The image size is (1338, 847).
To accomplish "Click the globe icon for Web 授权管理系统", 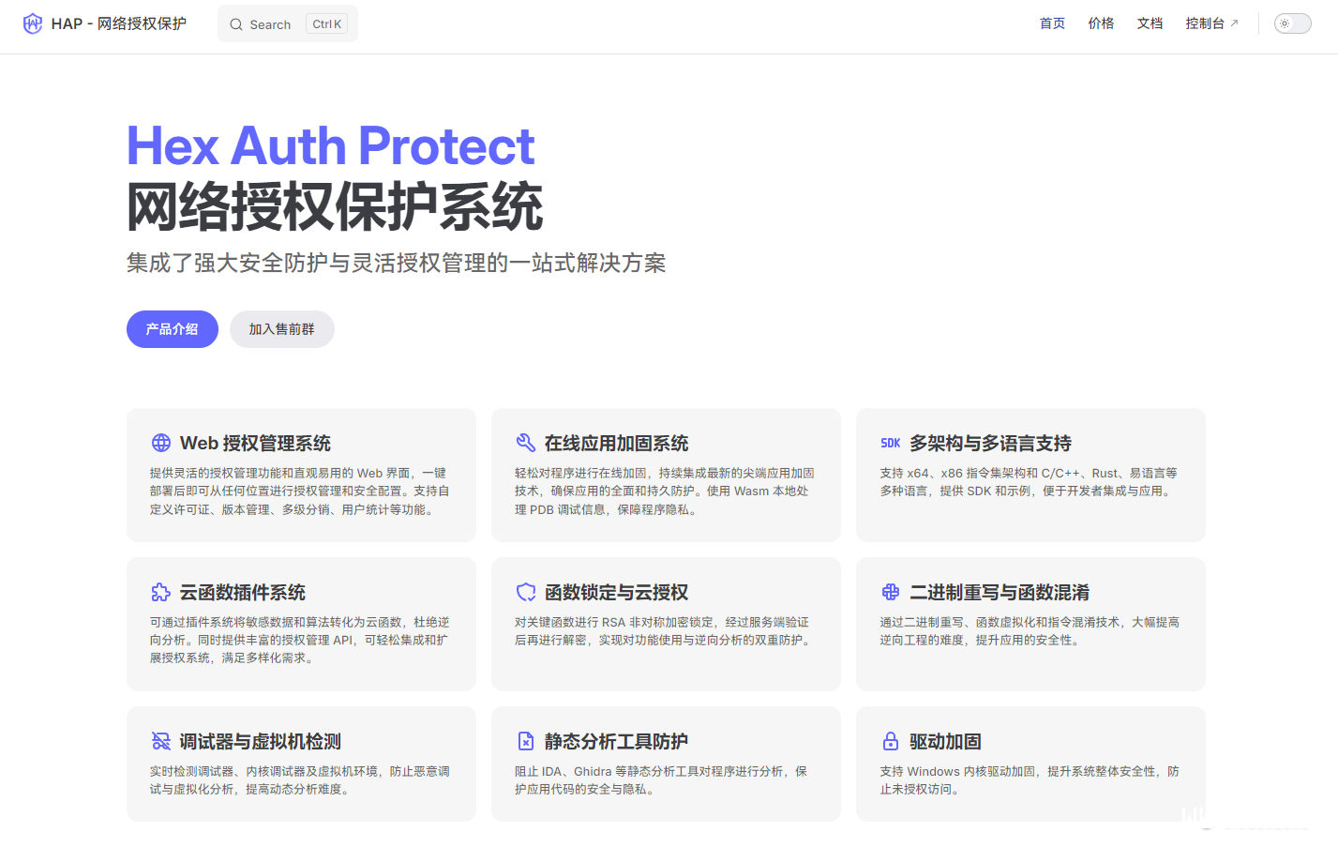I will click(161, 443).
